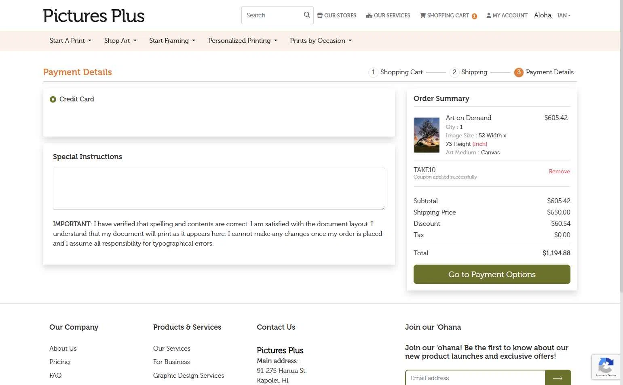Go to step 2 Shipping

[469, 72]
